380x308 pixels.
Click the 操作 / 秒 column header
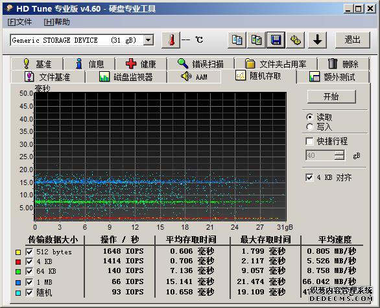tap(120, 239)
